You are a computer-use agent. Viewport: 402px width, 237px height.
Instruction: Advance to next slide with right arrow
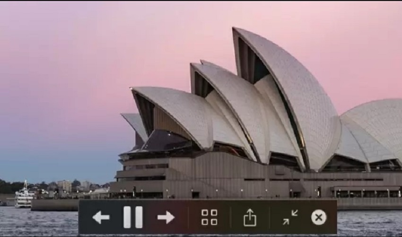coord(166,218)
